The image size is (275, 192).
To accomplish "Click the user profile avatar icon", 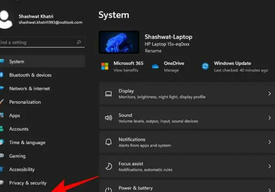I will 6,19.
